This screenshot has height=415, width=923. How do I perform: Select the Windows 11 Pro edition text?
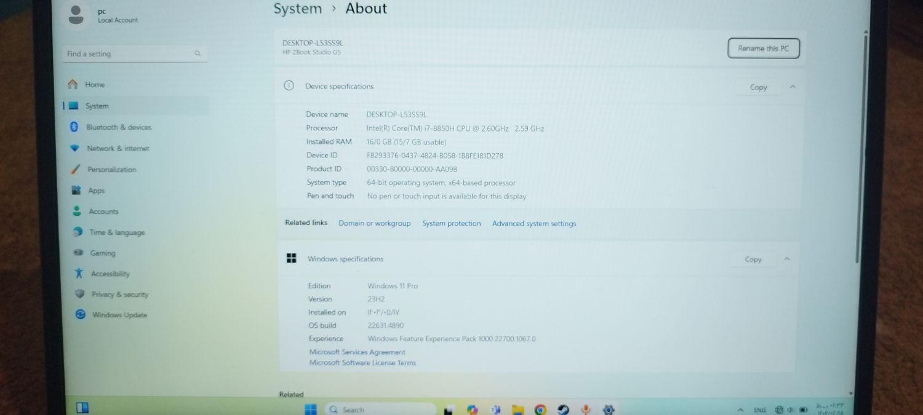coord(393,286)
